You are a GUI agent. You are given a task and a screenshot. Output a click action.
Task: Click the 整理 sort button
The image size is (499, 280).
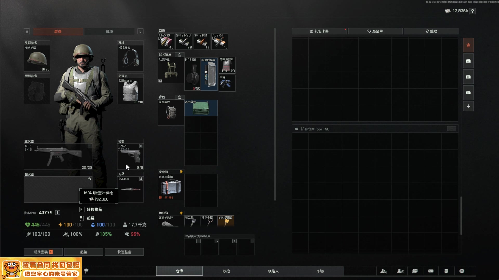pos(431,31)
